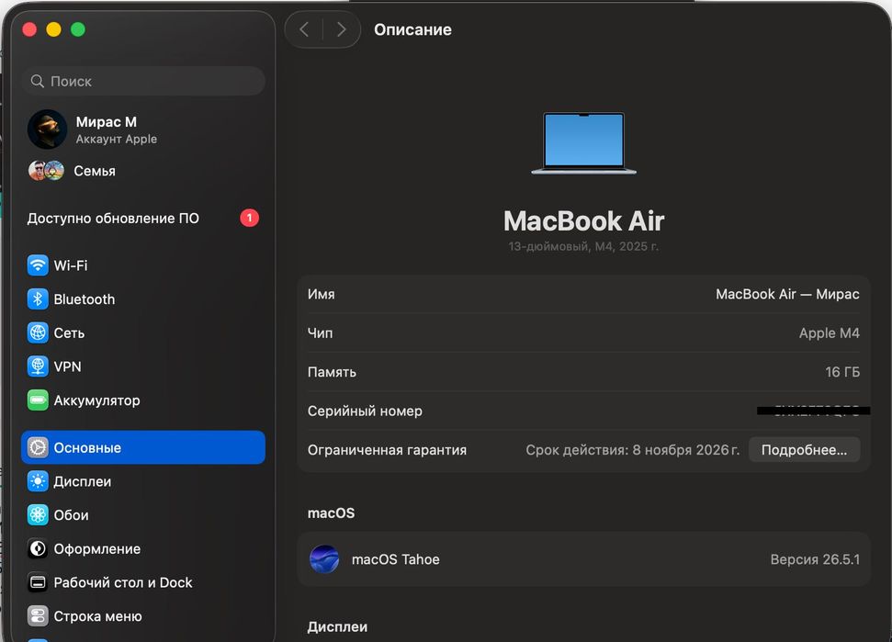The height and width of the screenshot is (642, 892).
Task: Open the VPN icon entry
Action: 38,366
